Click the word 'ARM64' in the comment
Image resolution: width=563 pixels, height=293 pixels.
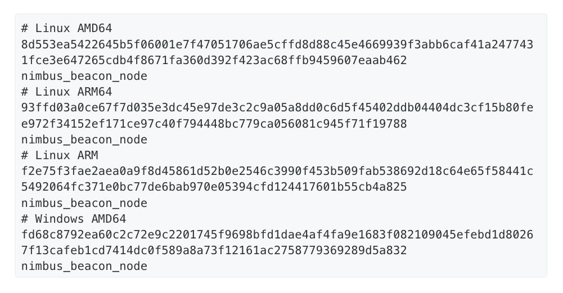point(95,92)
